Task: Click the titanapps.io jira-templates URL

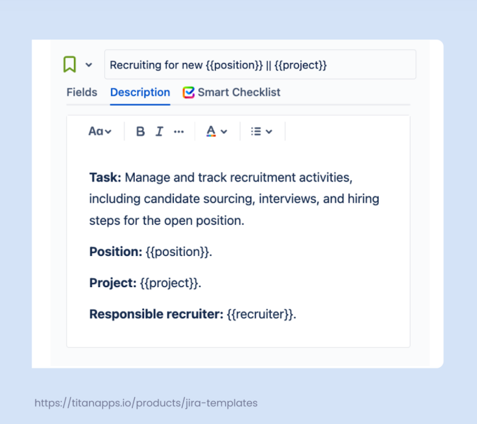Action: [146, 403]
